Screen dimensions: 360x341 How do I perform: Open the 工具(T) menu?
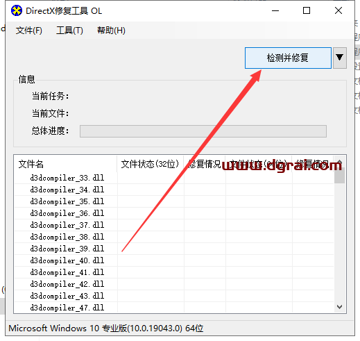[69, 31]
